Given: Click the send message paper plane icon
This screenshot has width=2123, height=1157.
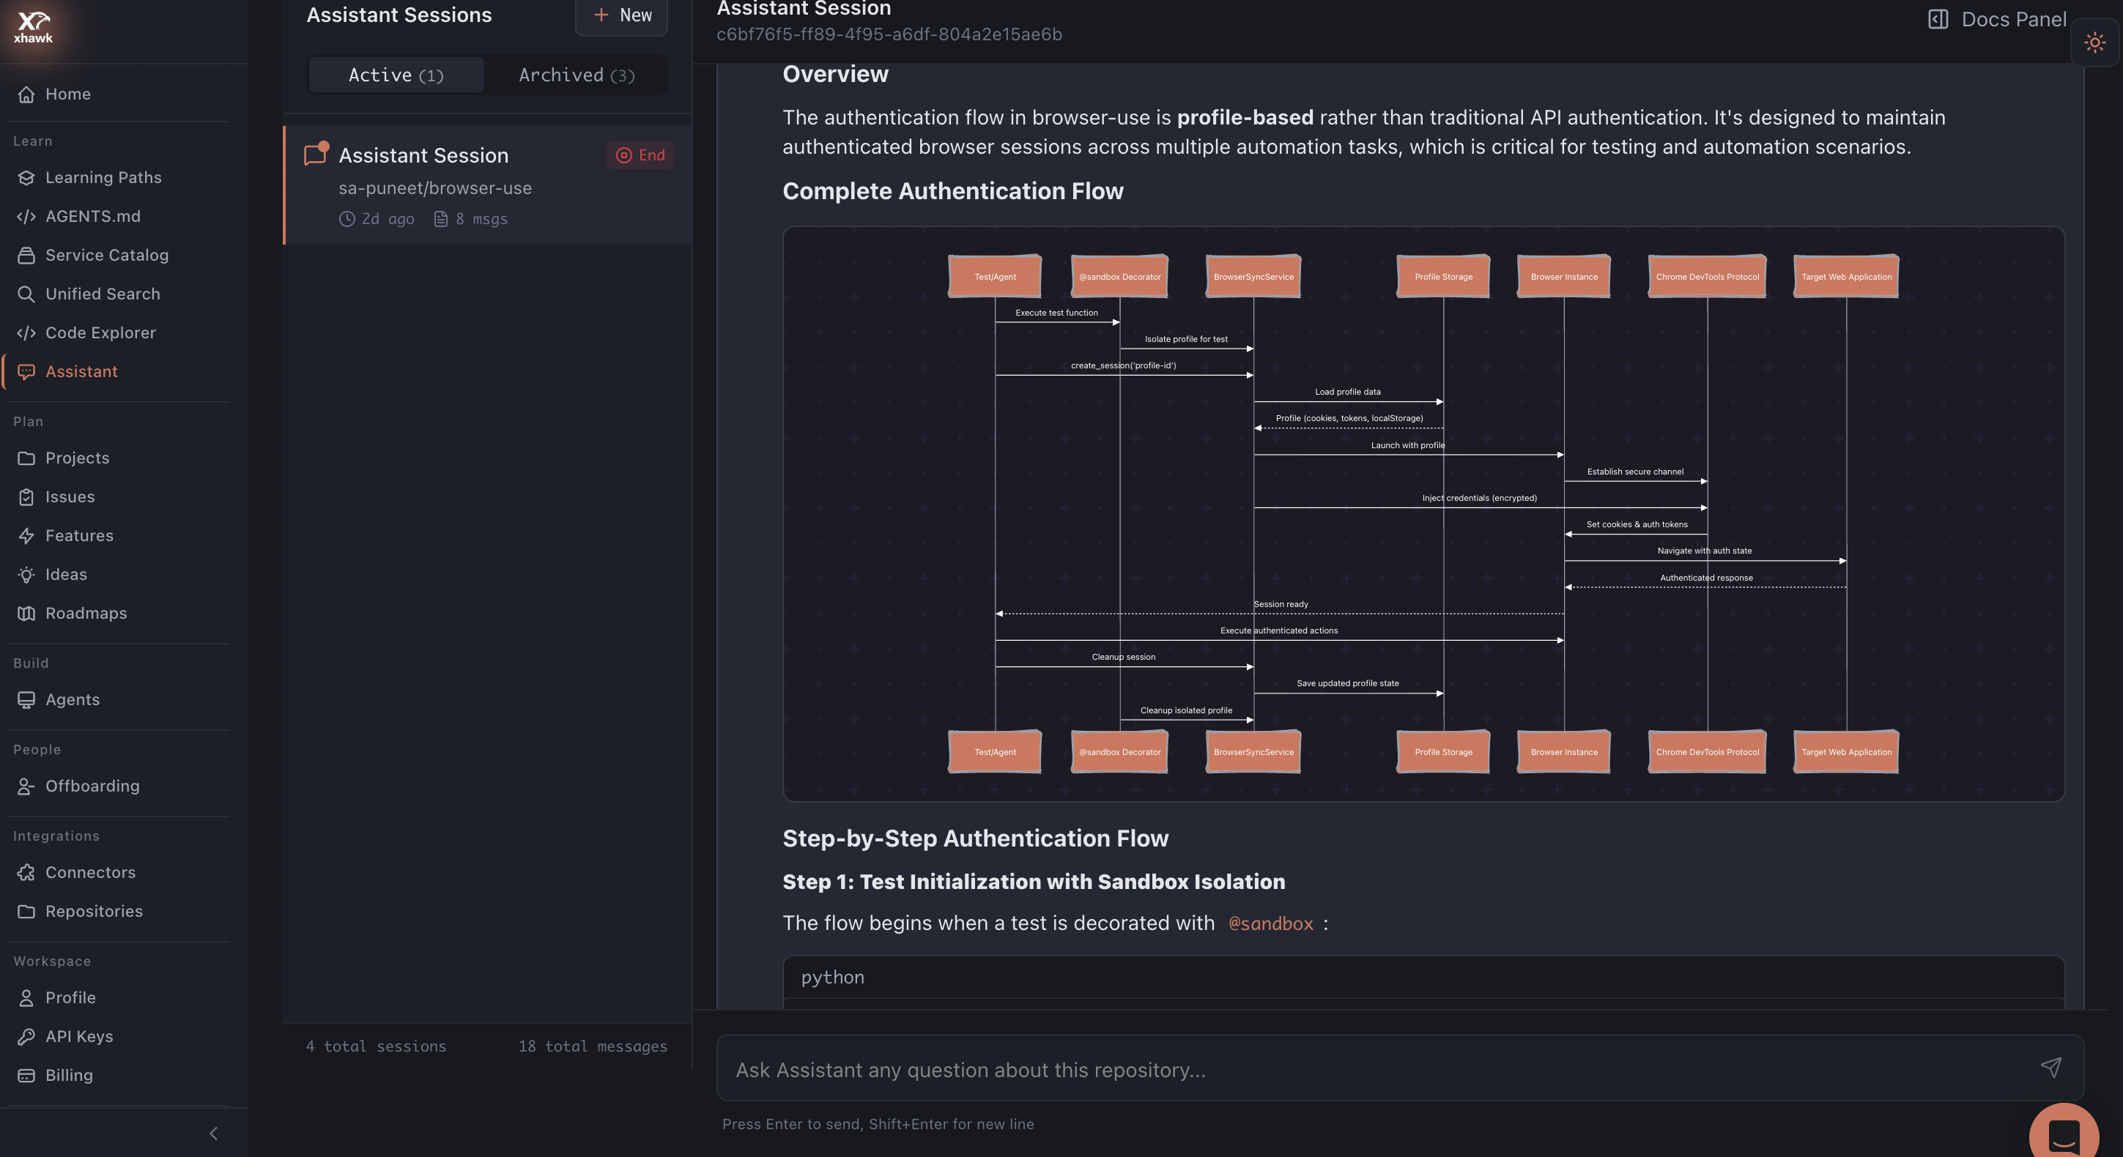Looking at the screenshot, I should pos(2050,1067).
